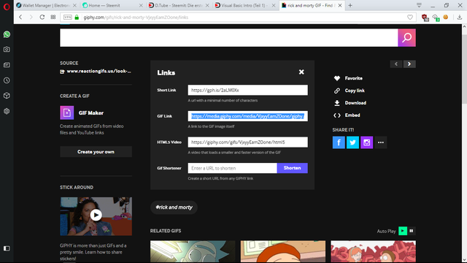Share the GIF on Twitter
Image resolution: width=467 pixels, height=263 pixels.
point(352,142)
